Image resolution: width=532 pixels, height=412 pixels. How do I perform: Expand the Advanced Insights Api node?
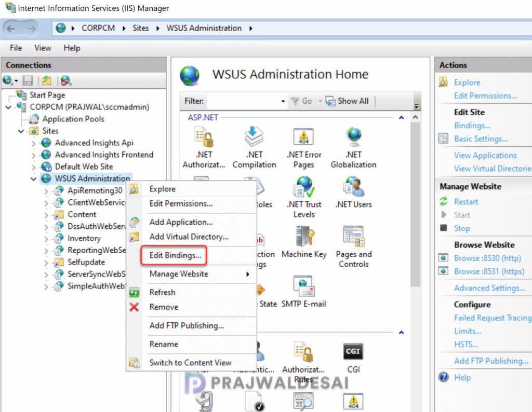point(34,143)
